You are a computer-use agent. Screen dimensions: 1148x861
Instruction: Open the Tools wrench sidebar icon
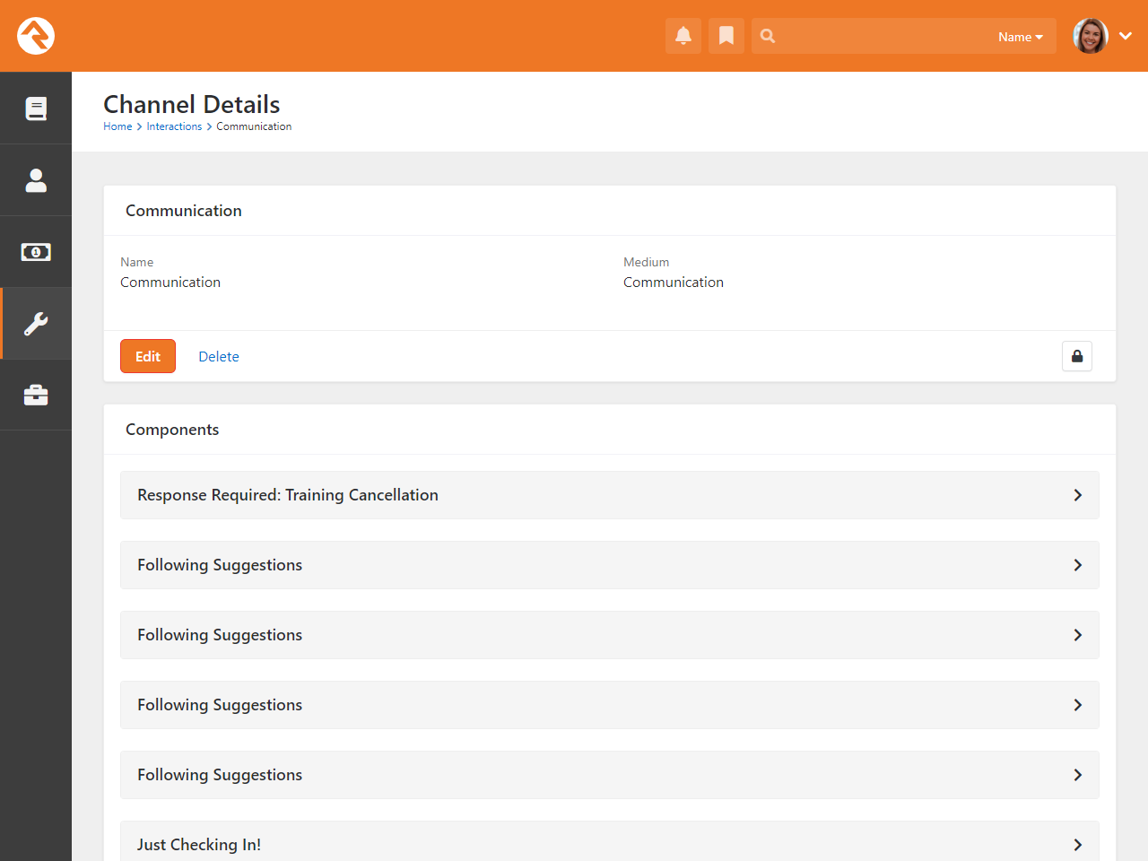[x=36, y=324]
